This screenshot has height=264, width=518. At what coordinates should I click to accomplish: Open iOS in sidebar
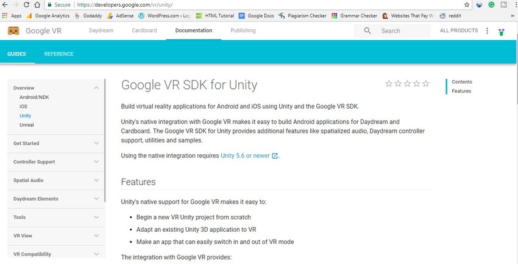pos(23,107)
